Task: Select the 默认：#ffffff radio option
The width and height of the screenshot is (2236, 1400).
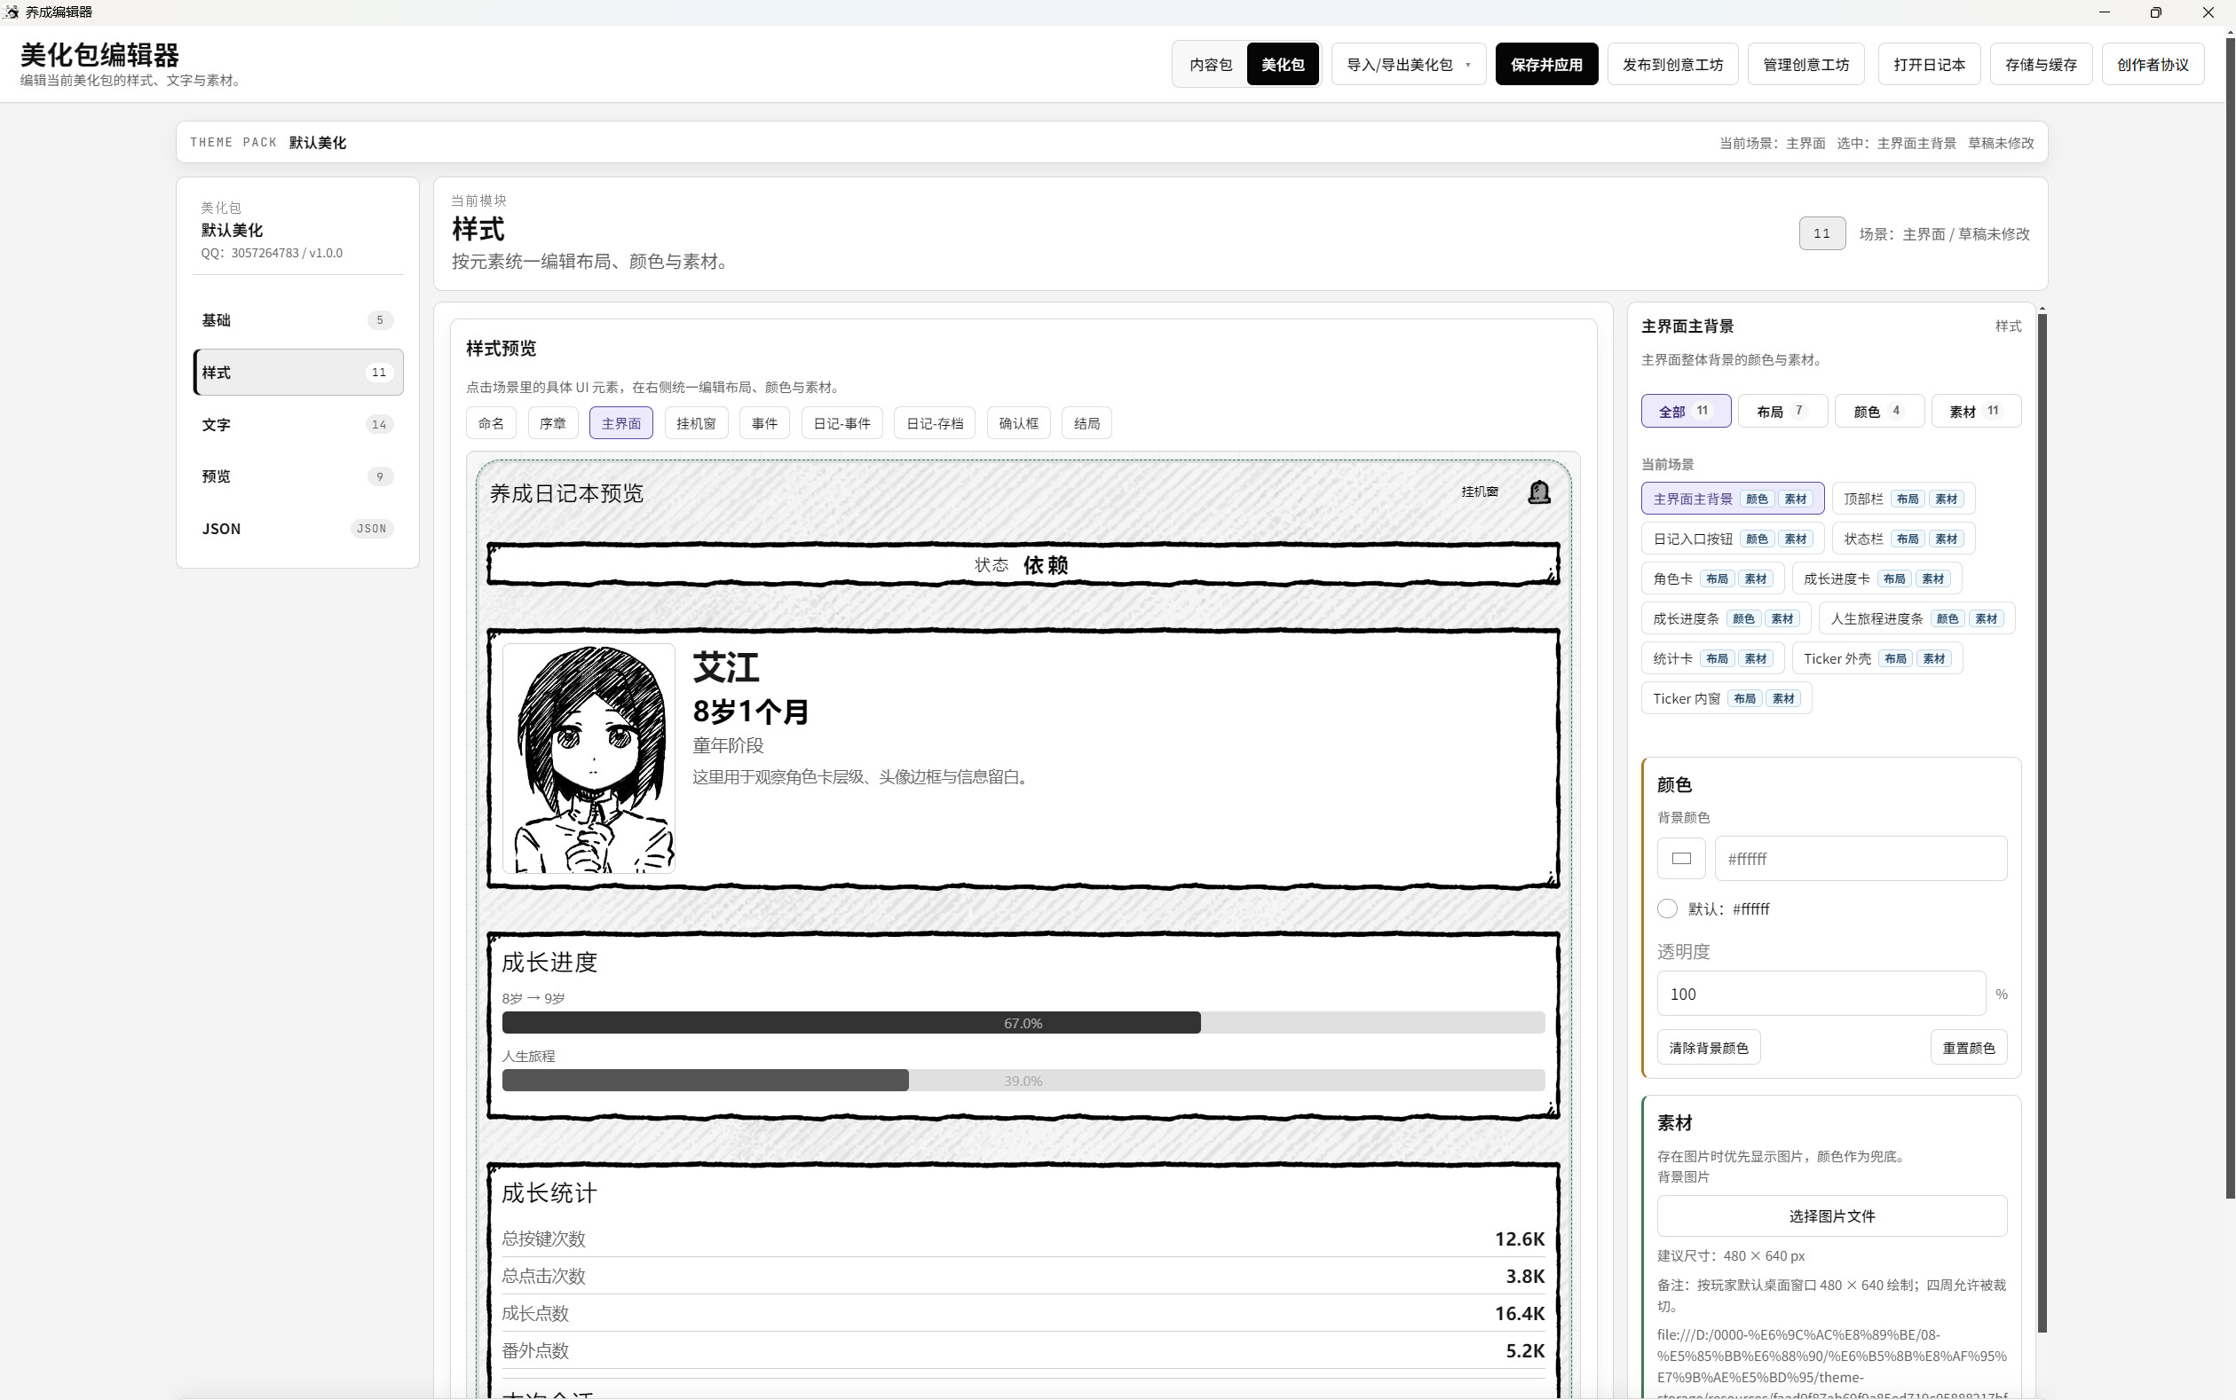Action: 1667,908
